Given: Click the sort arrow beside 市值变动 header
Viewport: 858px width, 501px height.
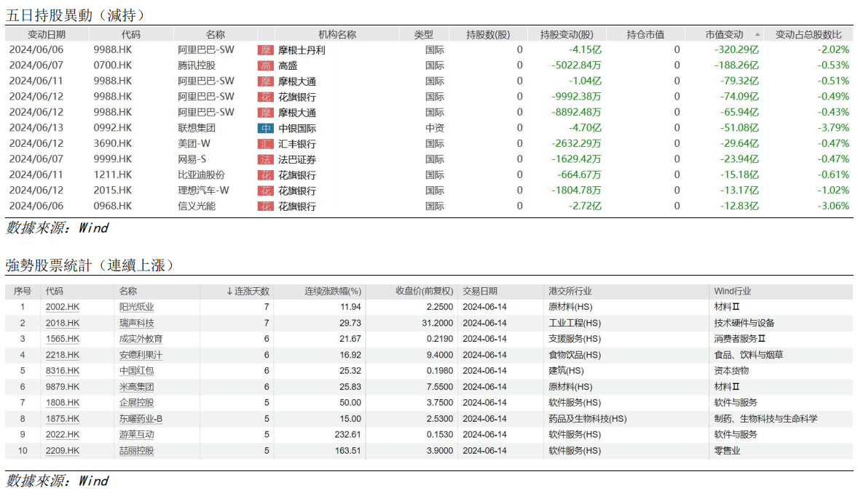Looking at the screenshot, I should 757,34.
